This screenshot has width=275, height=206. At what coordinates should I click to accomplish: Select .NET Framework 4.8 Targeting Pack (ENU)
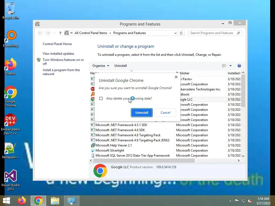pos(132,140)
